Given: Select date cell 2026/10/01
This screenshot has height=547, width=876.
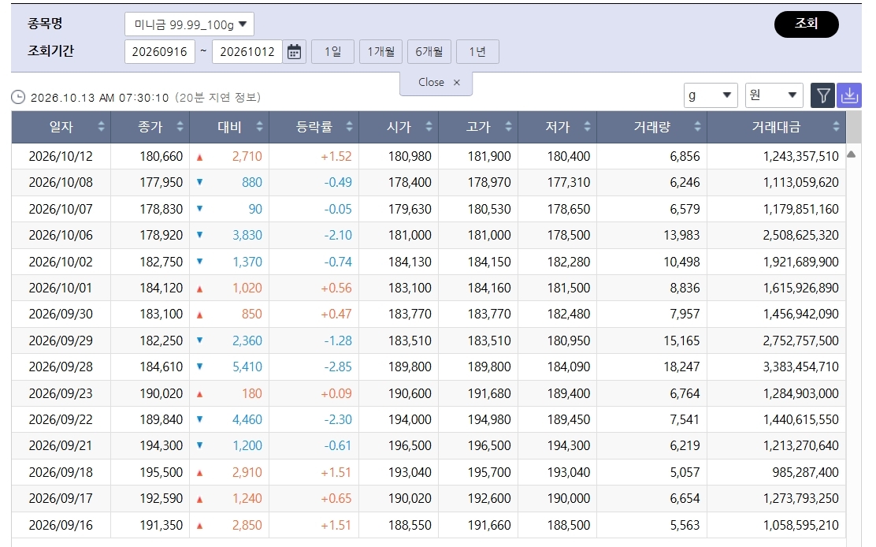Looking at the screenshot, I should click(x=61, y=288).
